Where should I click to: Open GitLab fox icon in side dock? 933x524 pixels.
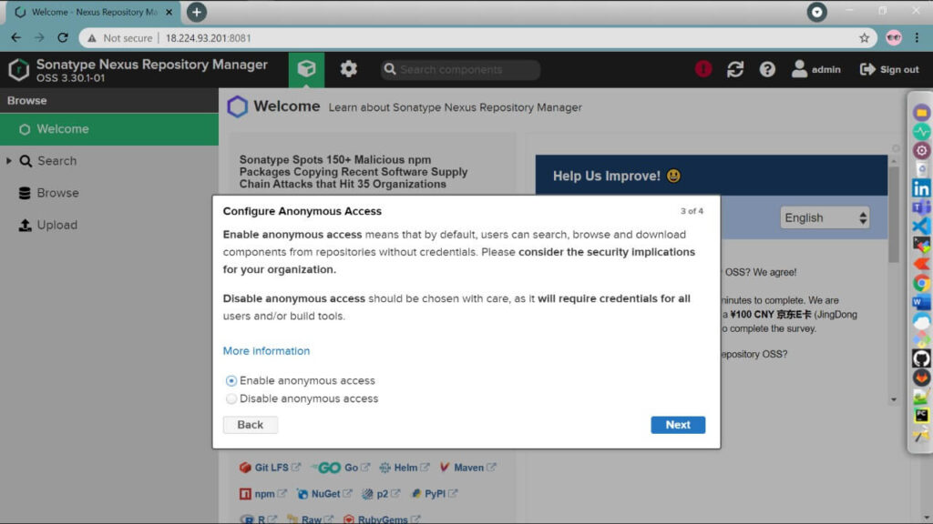pos(921,378)
